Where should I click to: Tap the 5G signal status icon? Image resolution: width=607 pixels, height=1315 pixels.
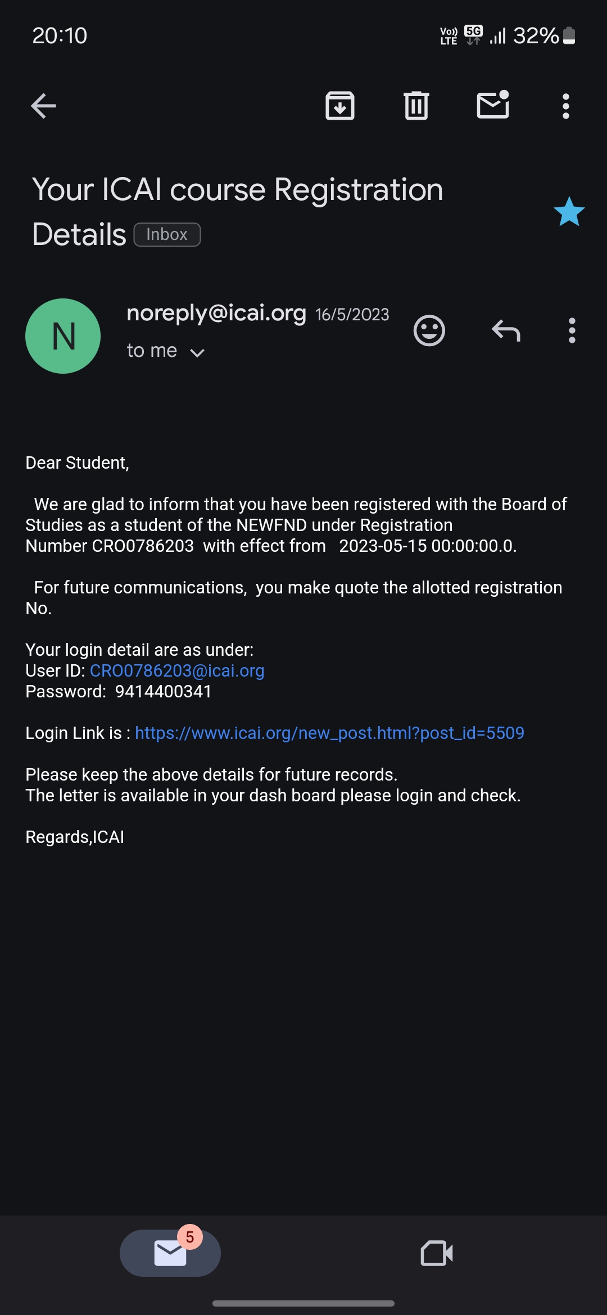473,35
